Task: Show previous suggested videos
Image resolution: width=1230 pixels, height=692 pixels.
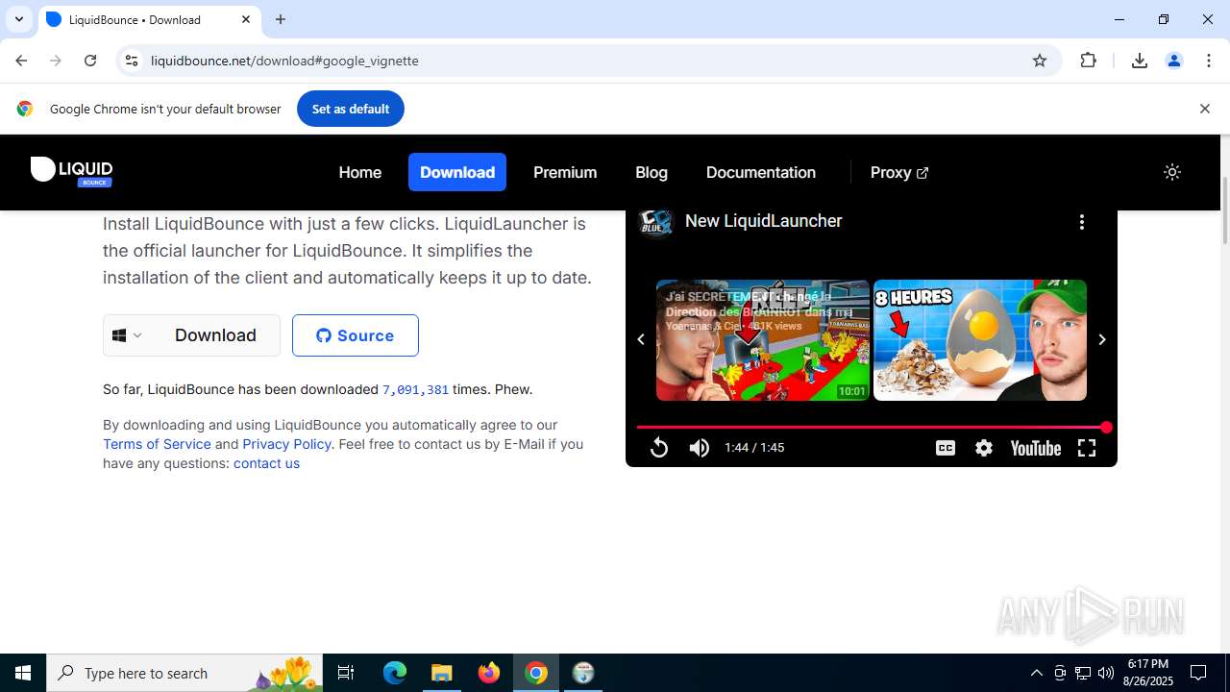Action: point(641,339)
